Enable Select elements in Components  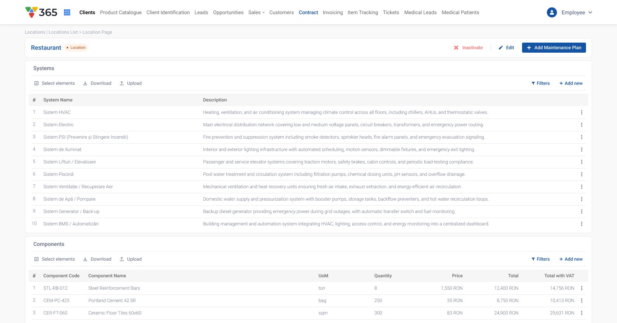(55, 259)
